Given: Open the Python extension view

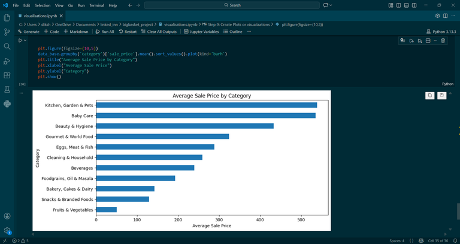Looking at the screenshot, I should pos(7,103).
